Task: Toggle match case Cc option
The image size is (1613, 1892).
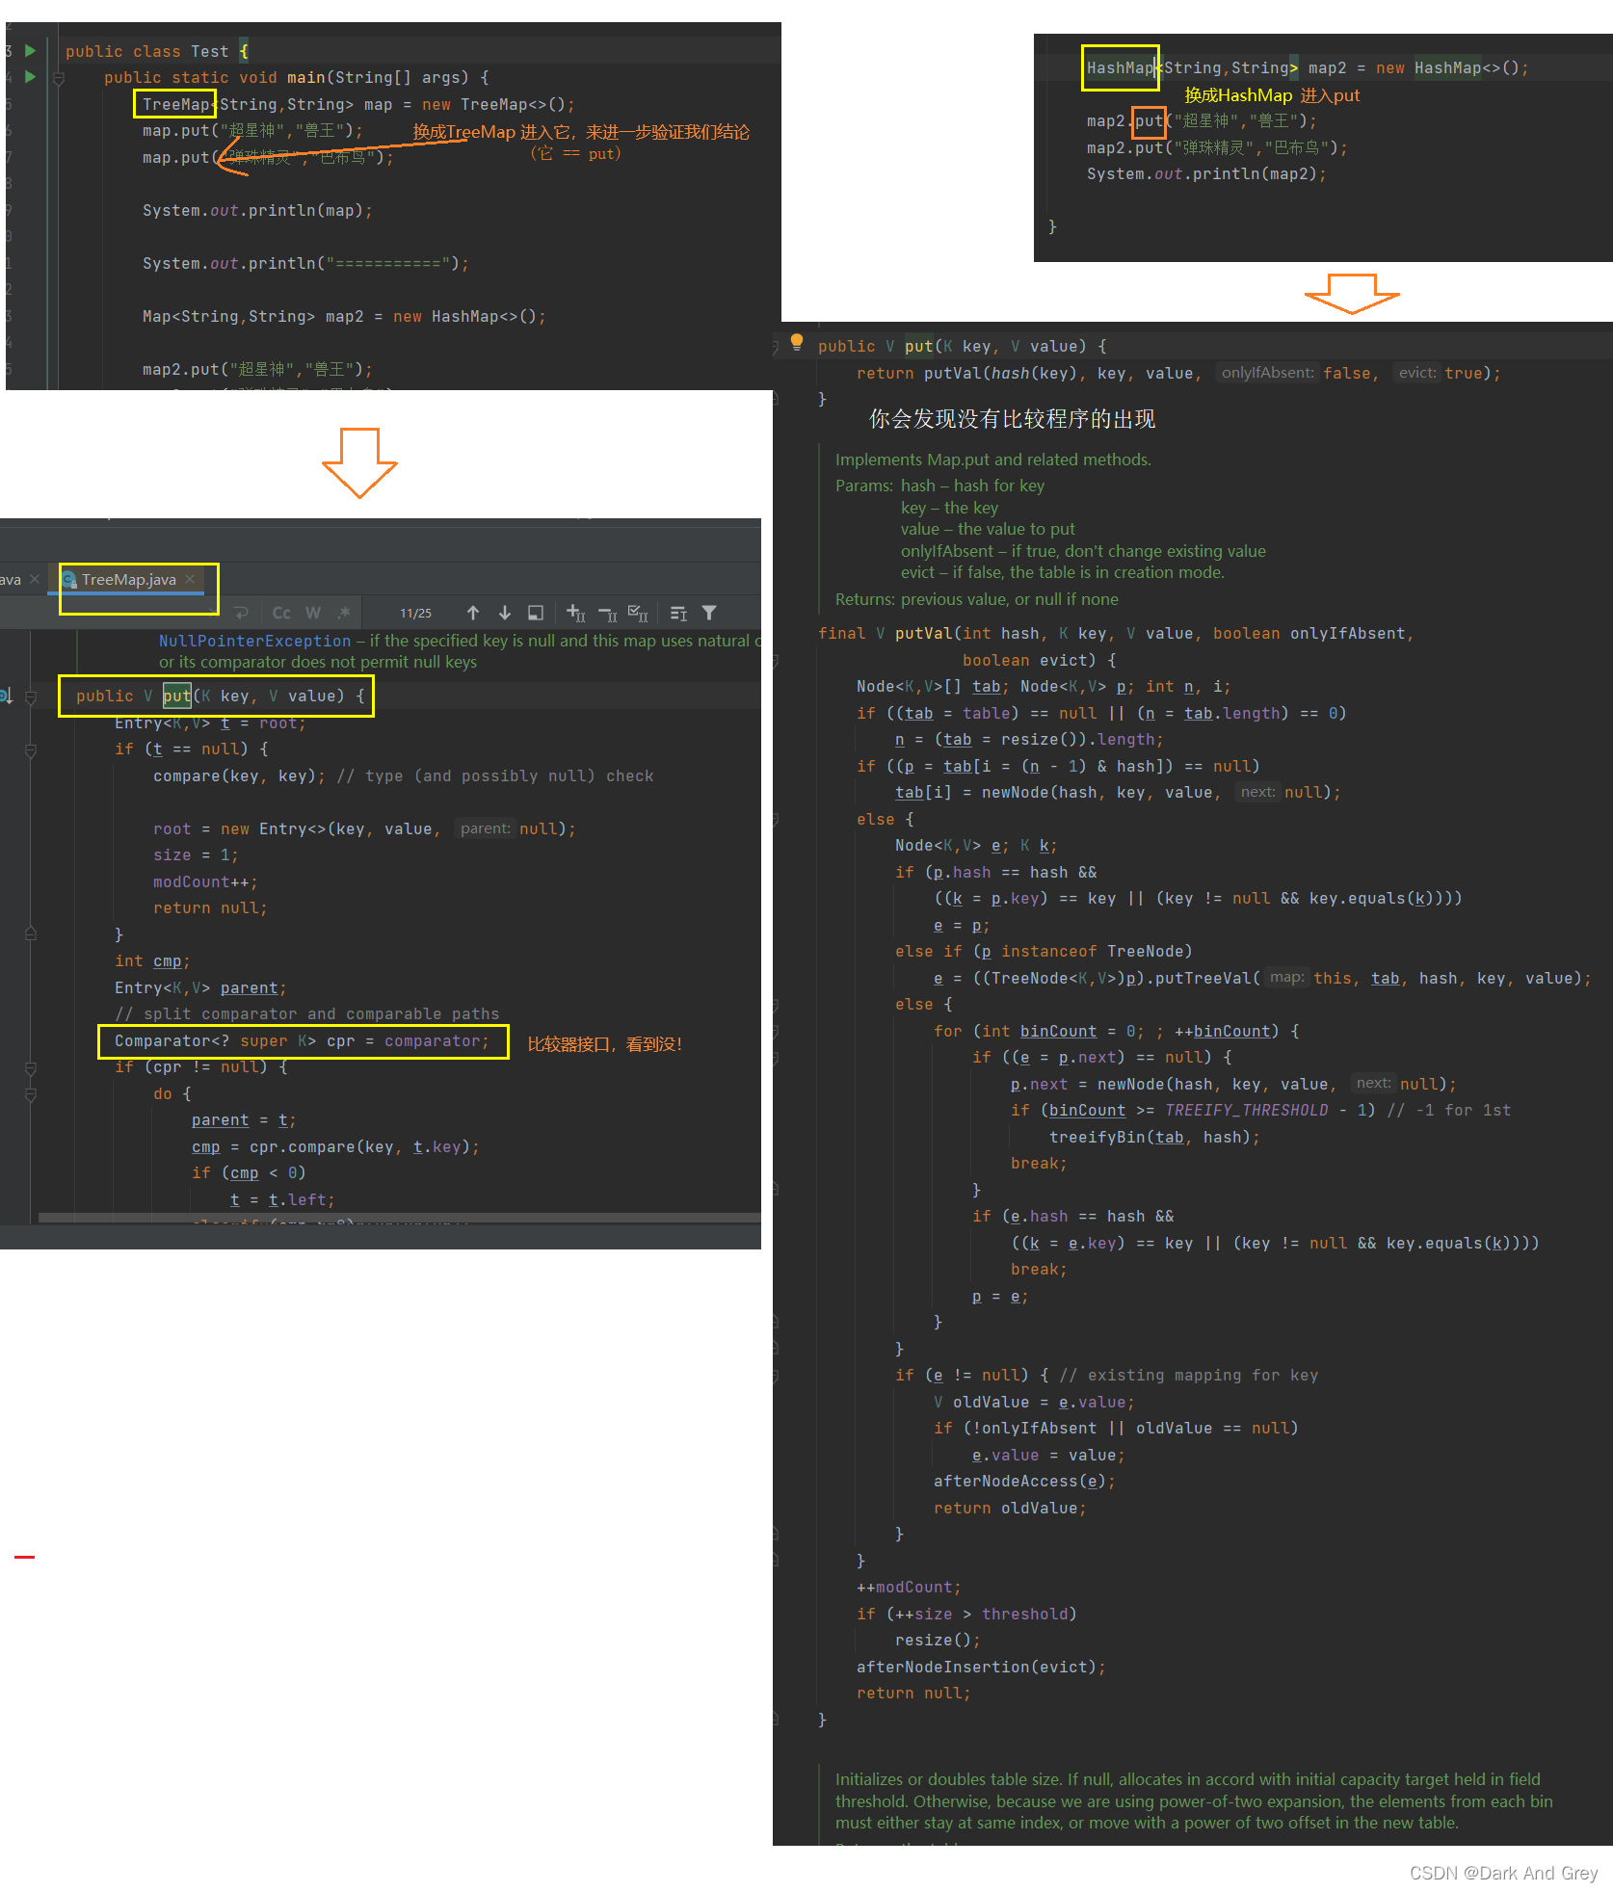Action: point(281,613)
